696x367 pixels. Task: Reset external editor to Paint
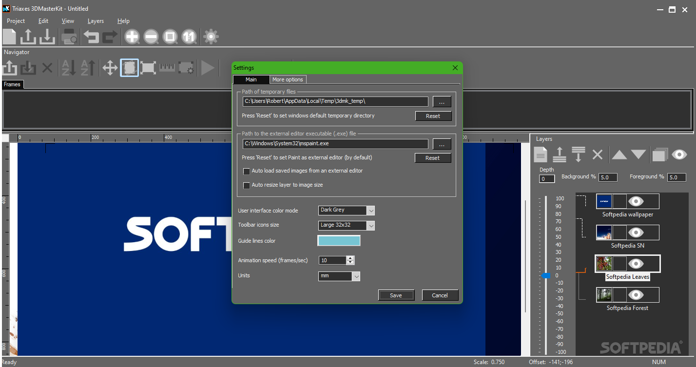click(x=432, y=158)
